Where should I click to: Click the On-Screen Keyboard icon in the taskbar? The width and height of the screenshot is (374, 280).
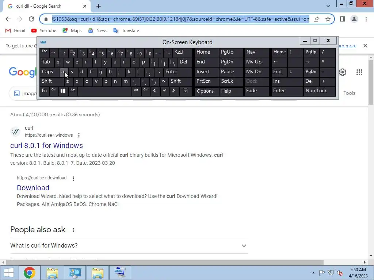[x=120, y=273]
